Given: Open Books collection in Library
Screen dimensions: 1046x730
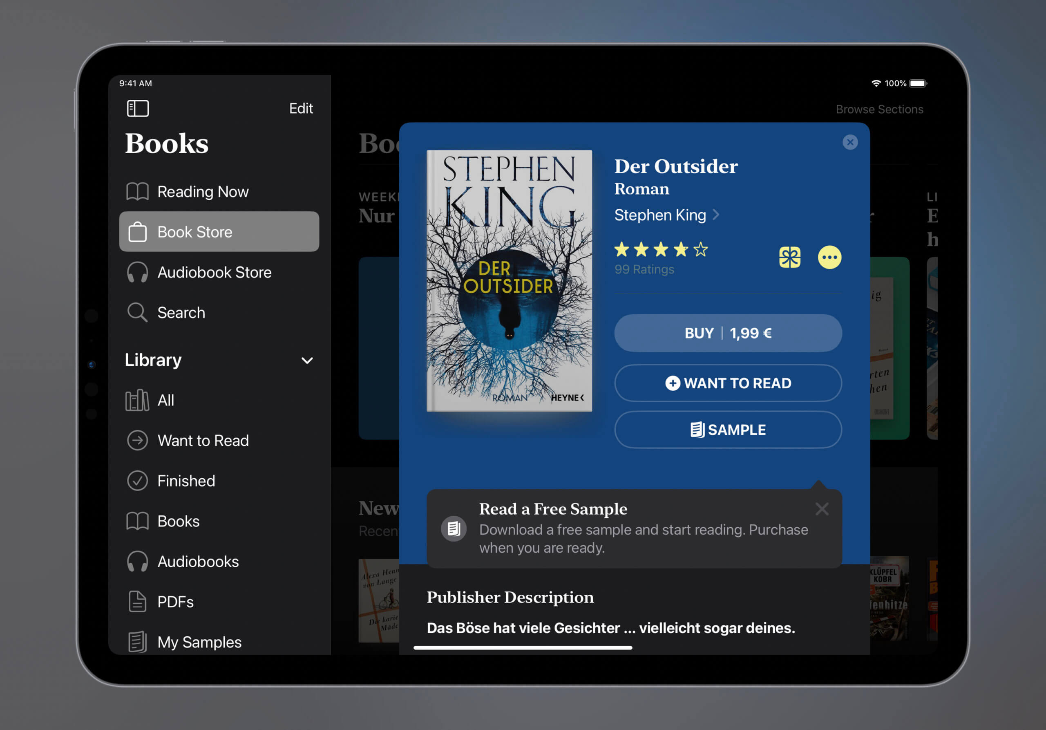Looking at the screenshot, I should (x=219, y=521).
